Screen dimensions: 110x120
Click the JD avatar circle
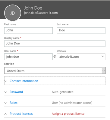pyautogui.click(x=13, y=13)
